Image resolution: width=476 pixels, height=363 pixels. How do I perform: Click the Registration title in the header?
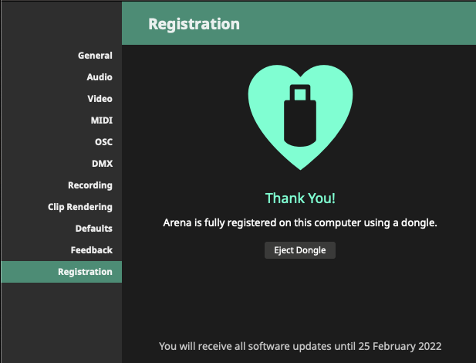point(194,24)
